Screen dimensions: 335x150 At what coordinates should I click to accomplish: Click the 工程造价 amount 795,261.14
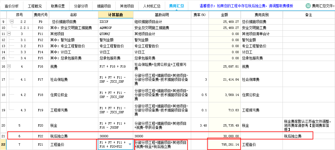(x=224, y=145)
